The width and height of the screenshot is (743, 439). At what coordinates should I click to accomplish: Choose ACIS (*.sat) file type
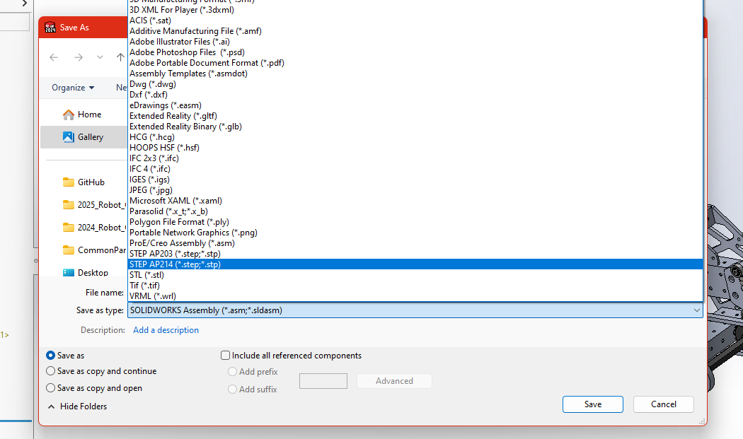tap(415, 21)
